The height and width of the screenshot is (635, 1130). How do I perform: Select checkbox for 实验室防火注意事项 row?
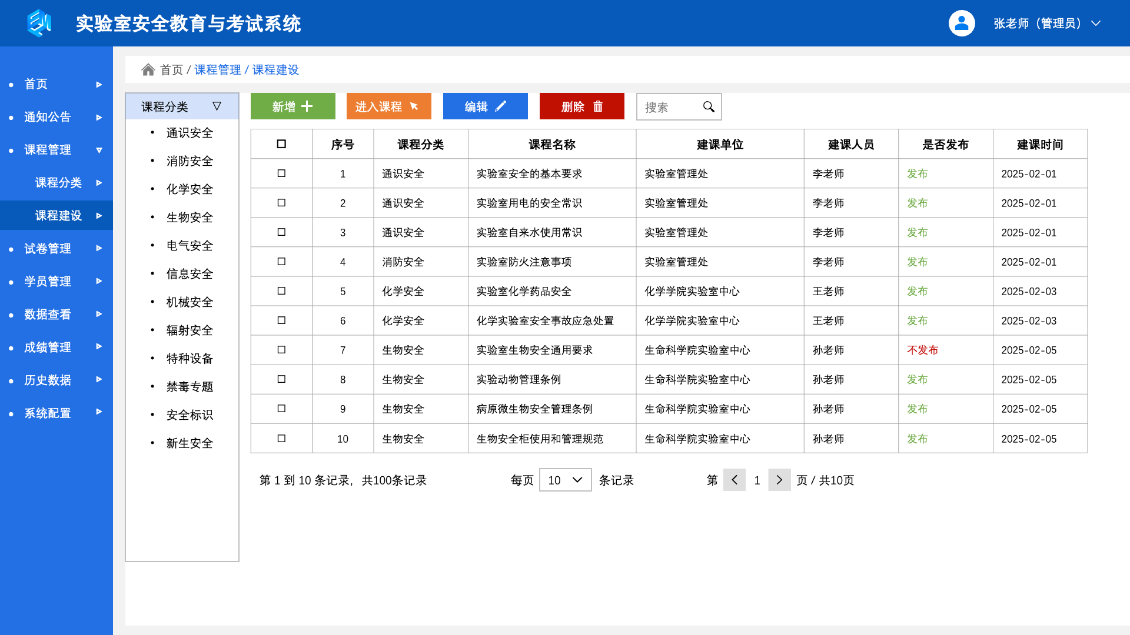point(281,262)
